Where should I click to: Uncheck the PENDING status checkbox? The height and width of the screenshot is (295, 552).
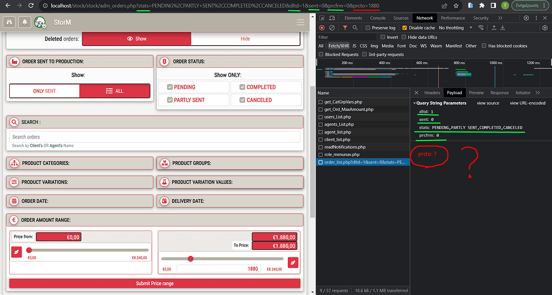point(170,87)
